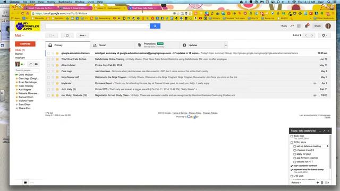Viewport: 340px width, 191px height.
Task: Click the blue search button
Action: coord(155,26)
